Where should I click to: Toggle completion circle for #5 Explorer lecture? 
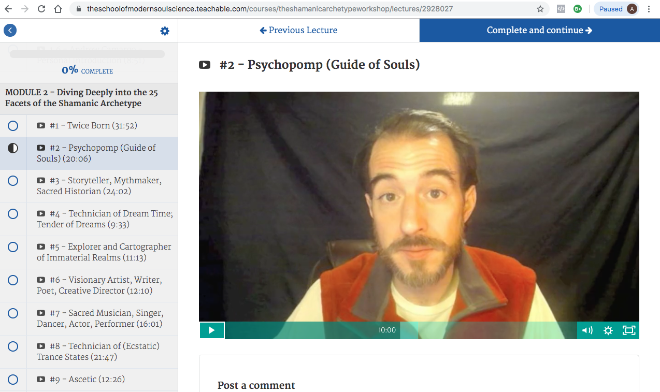point(13,247)
